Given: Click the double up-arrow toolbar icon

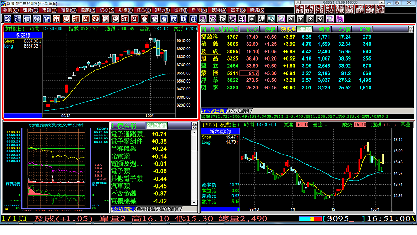Looking at the screenshot, I should (310, 19).
